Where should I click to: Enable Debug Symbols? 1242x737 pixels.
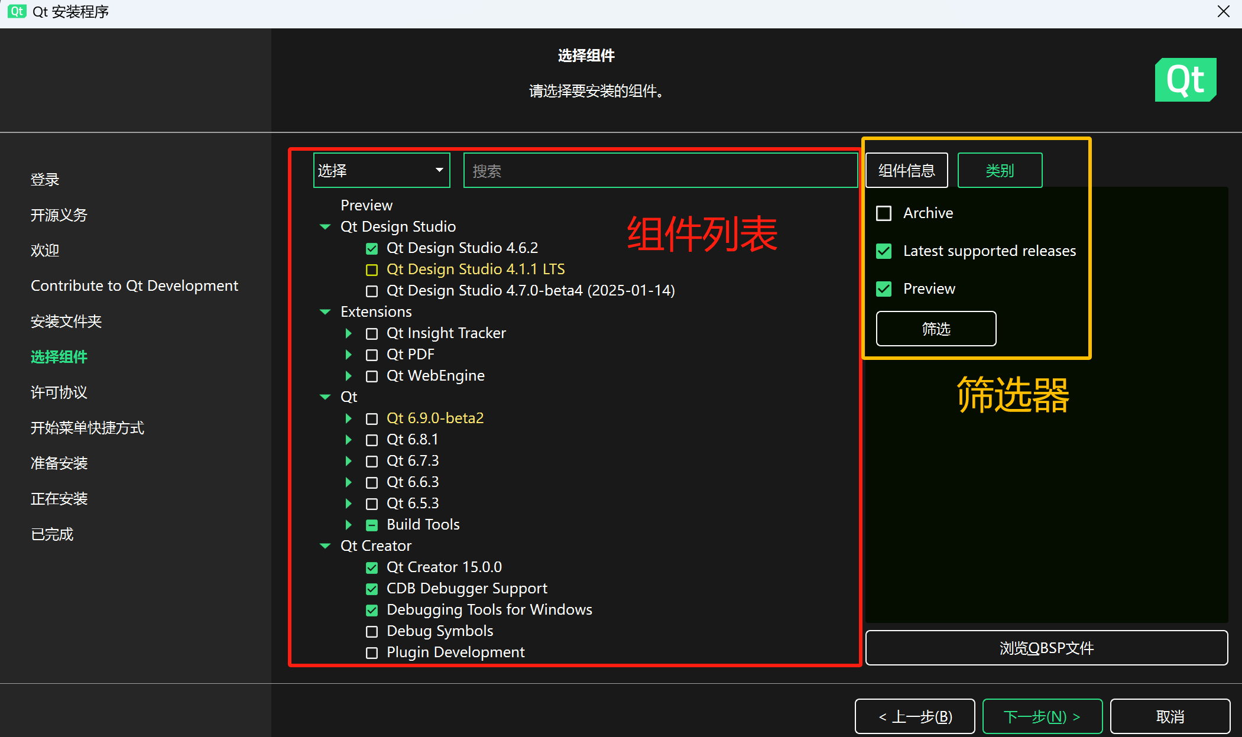(372, 631)
